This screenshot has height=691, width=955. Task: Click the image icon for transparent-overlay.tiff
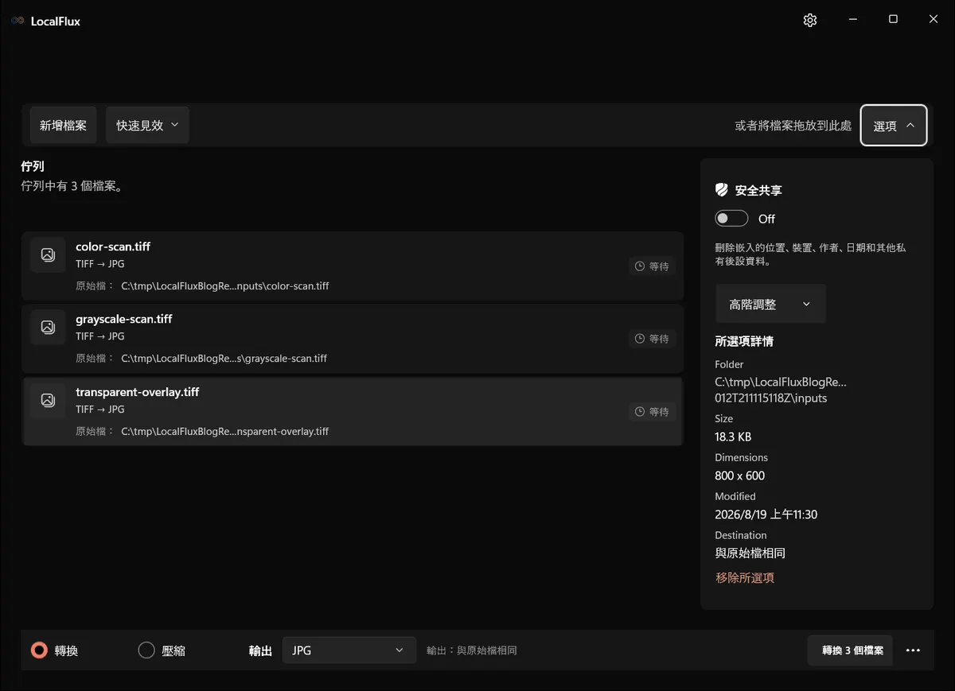pyautogui.click(x=48, y=400)
